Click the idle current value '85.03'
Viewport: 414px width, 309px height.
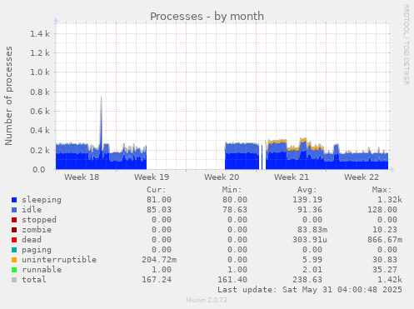tap(159, 210)
